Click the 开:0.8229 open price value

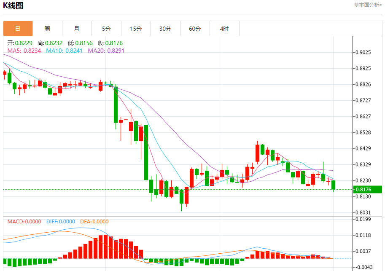(20, 43)
